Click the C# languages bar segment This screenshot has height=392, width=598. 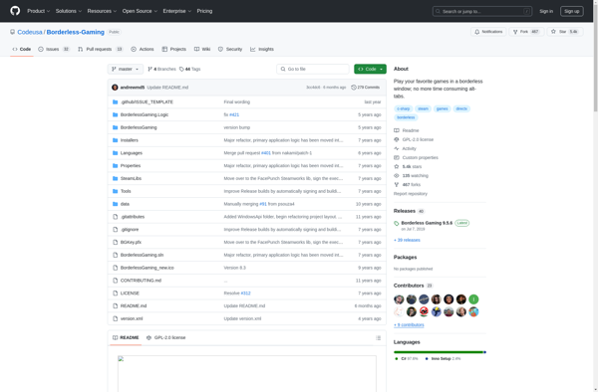point(439,352)
